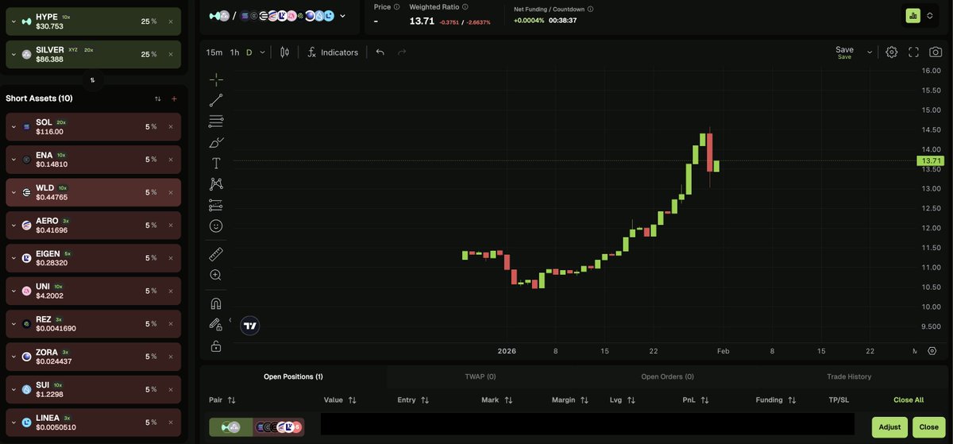
Task: Open the timeframe dropdown arrow
Action: [x=264, y=52]
